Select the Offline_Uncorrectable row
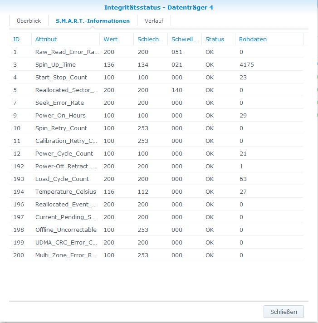This screenshot has height=323, width=318. [x=66, y=230]
